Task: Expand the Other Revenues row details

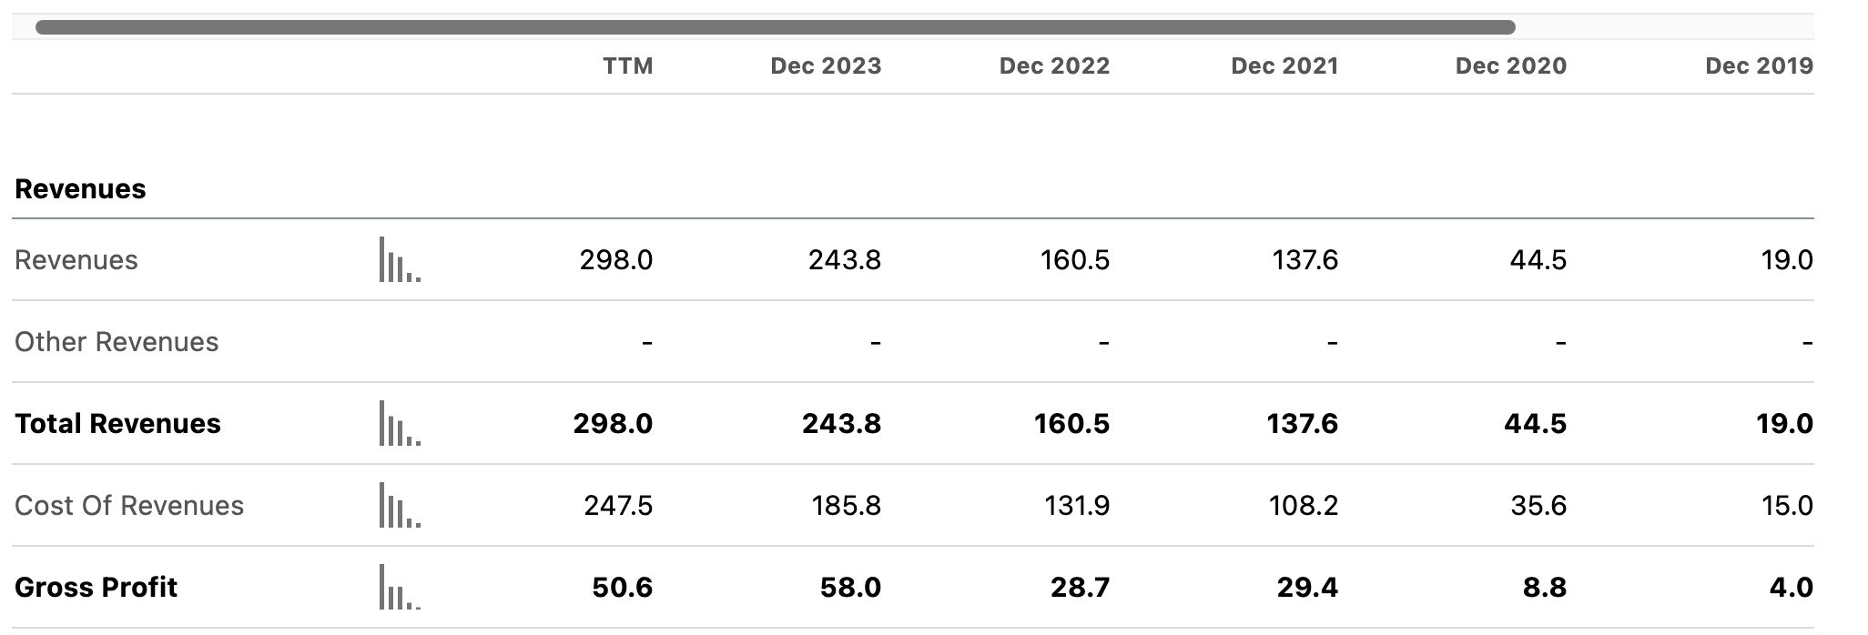Action: (117, 342)
